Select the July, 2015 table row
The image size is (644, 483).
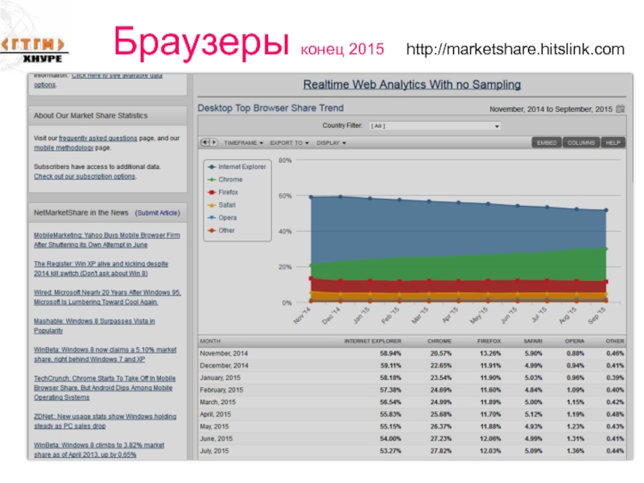click(x=412, y=451)
